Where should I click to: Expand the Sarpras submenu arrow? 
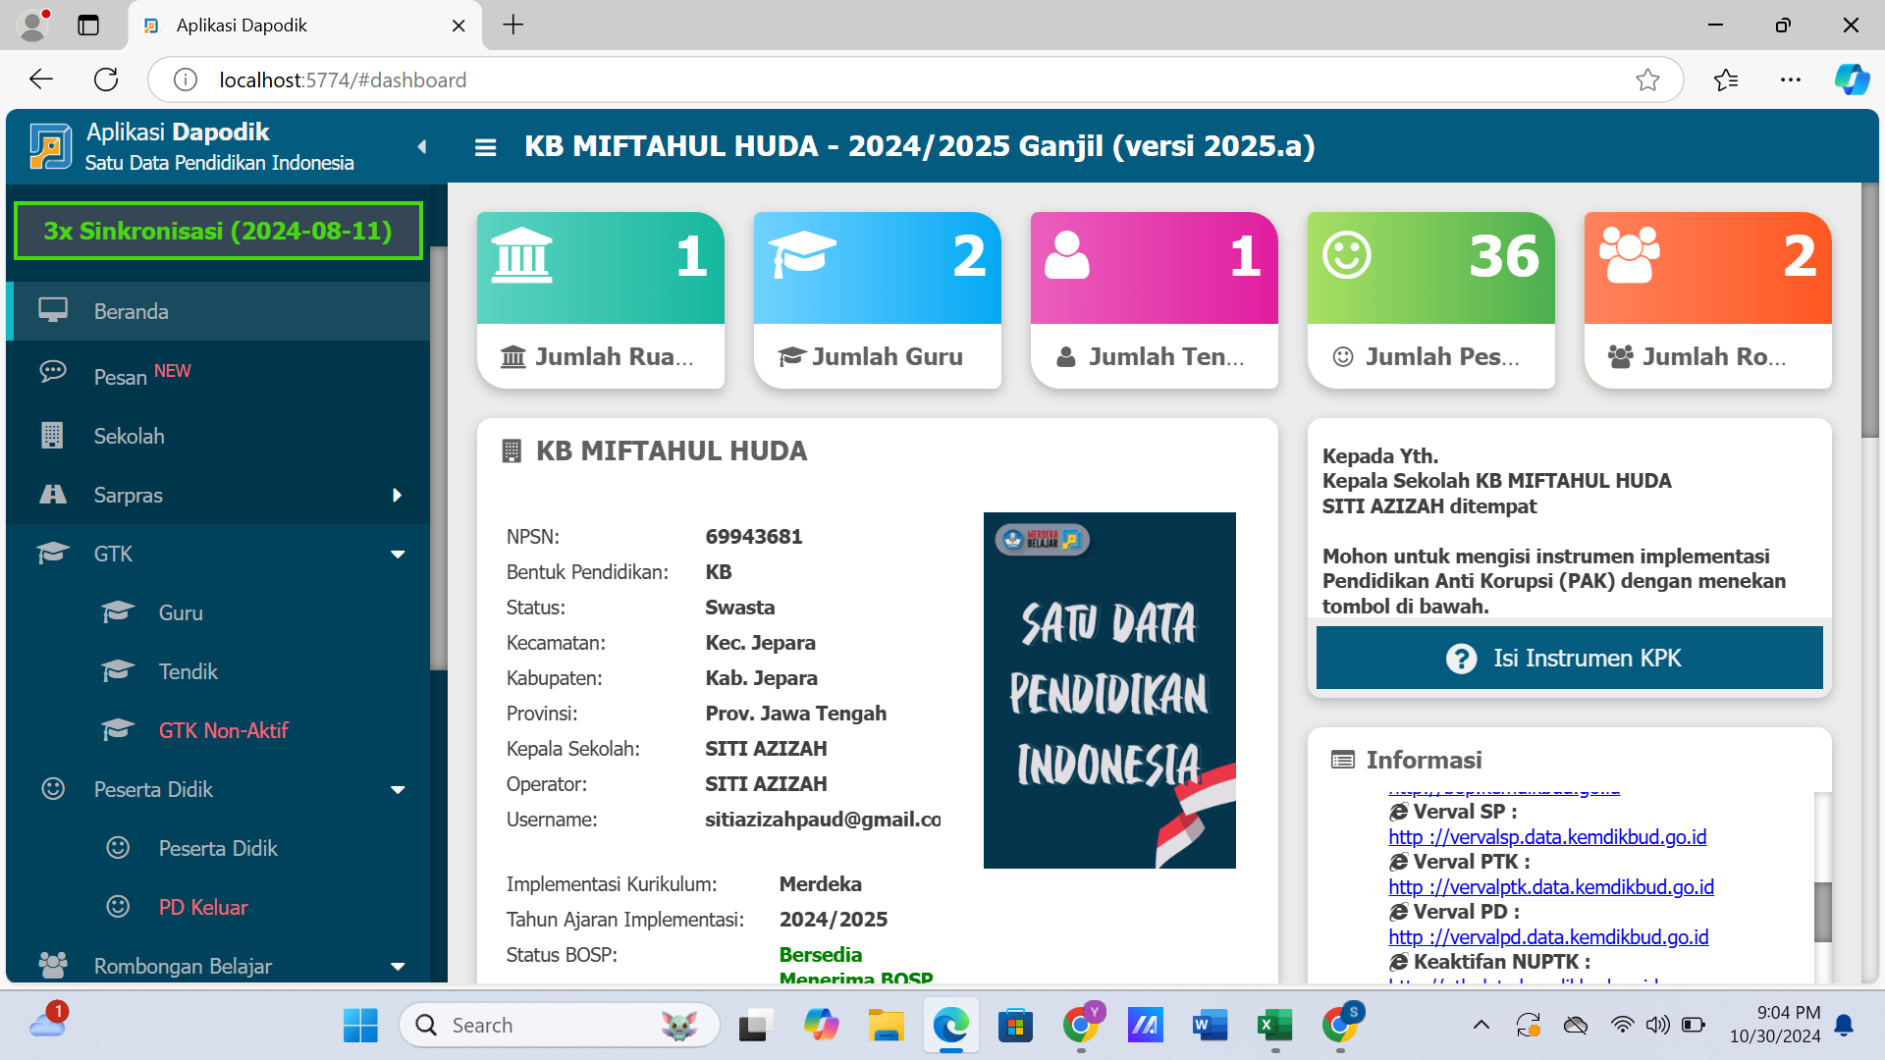click(397, 495)
